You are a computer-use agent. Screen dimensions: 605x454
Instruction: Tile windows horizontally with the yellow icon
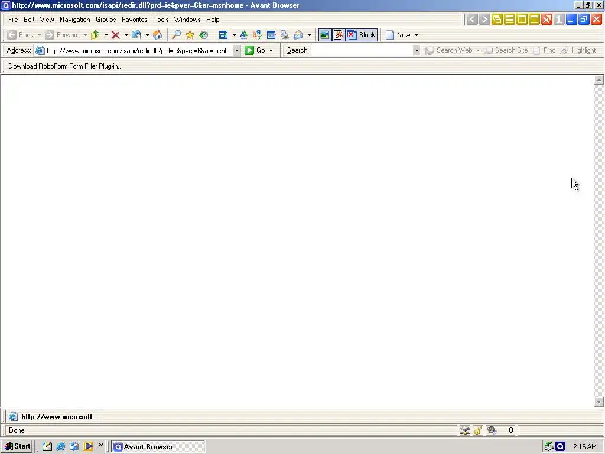(509, 20)
